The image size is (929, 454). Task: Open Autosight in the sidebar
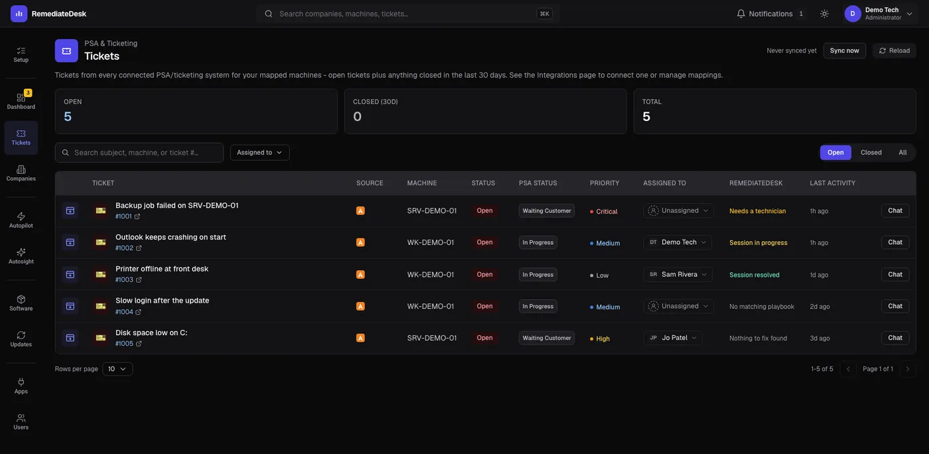pos(21,256)
